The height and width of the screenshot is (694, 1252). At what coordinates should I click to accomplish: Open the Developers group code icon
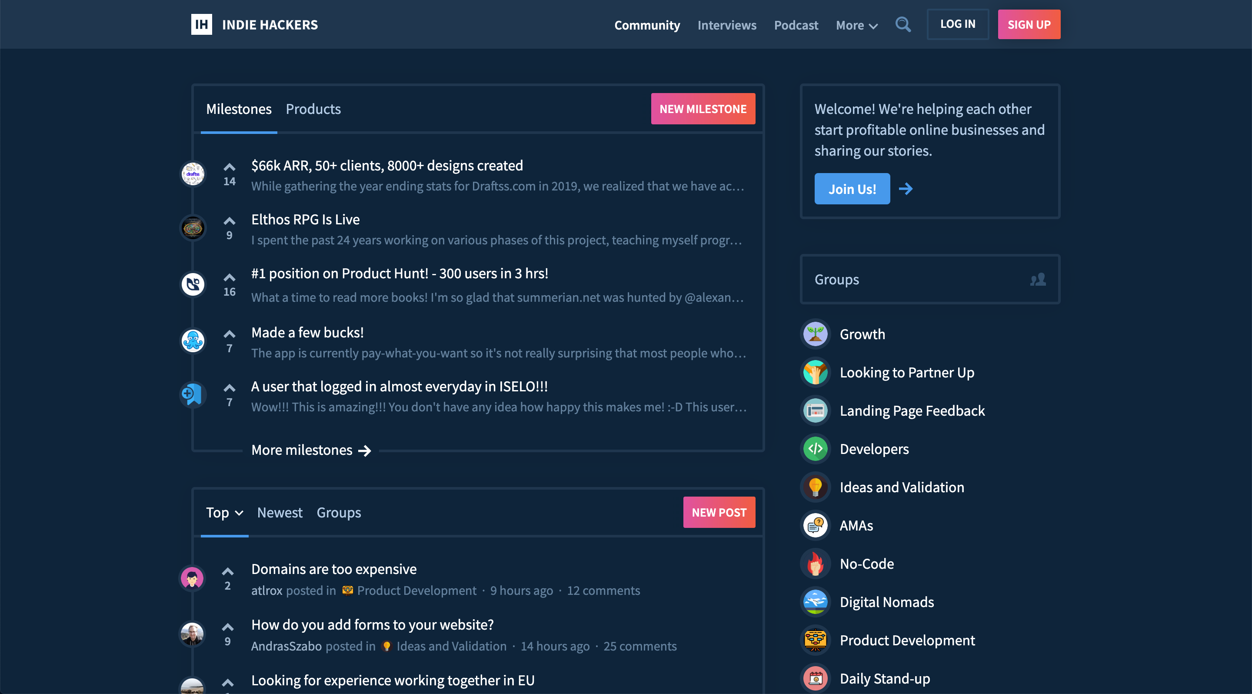pyautogui.click(x=815, y=449)
